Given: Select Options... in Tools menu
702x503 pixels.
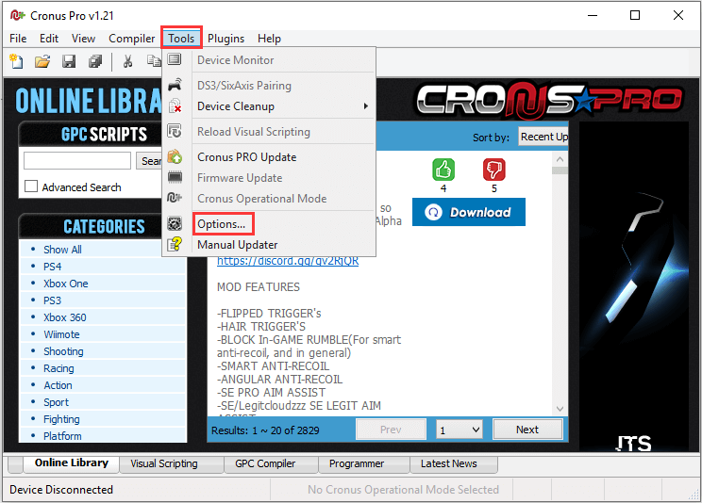Looking at the screenshot, I should (222, 224).
